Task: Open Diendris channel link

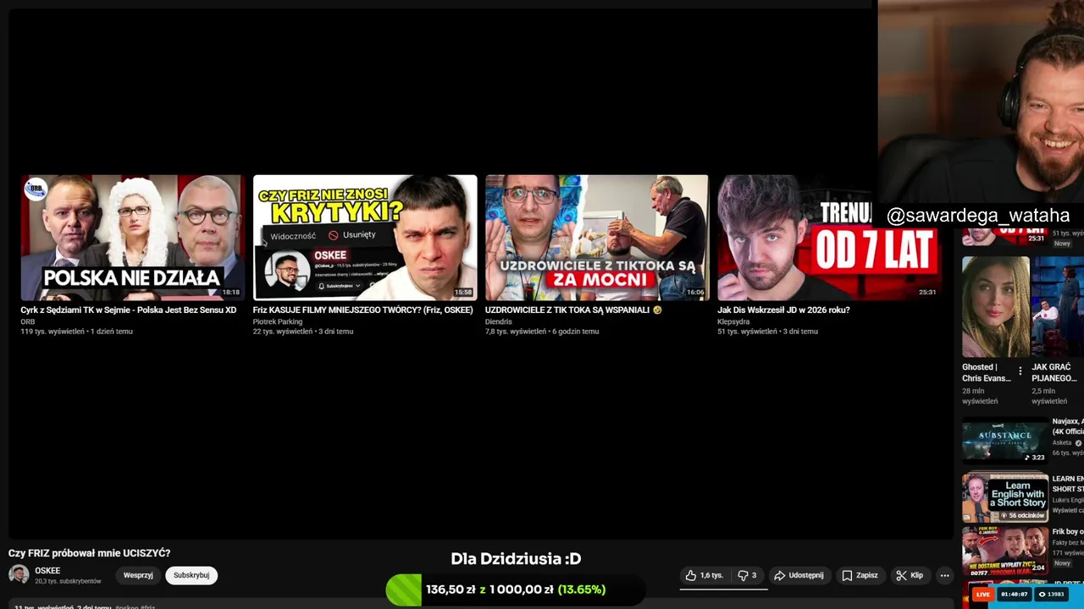Action: click(x=498, y=321)
